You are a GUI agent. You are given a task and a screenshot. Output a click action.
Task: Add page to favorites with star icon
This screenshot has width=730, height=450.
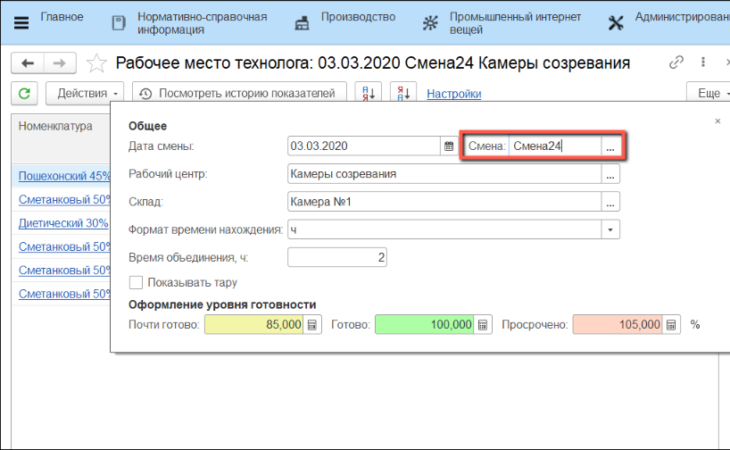coord(97,63)
